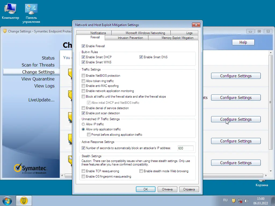Screen dimensions: 275x206
Task: Click fourth Configure Settings button
Action: pyautogui.click(x=236, y=141)
